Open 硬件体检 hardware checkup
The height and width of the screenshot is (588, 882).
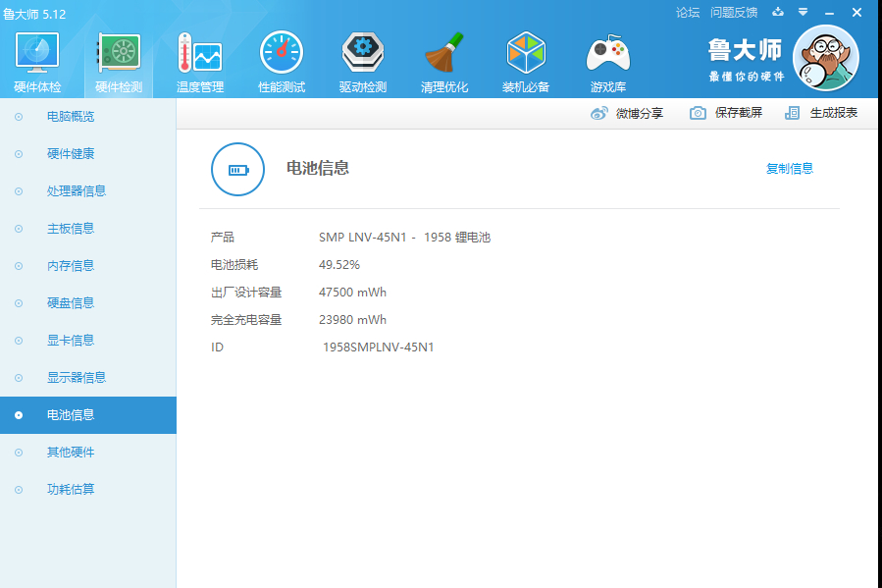[x=37, y=63]
